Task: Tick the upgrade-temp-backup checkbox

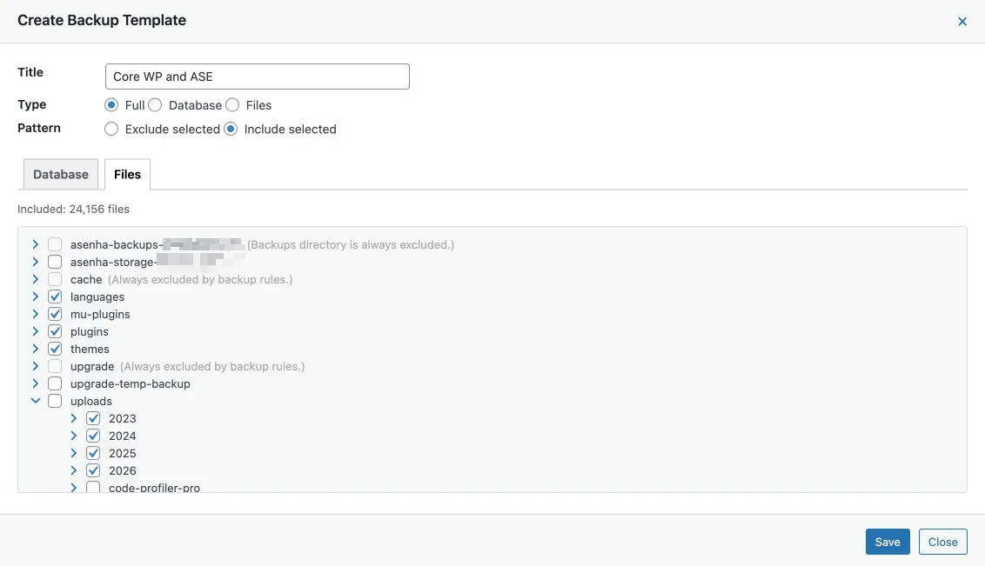Action: pyautogui.click(x=55, y=383)
